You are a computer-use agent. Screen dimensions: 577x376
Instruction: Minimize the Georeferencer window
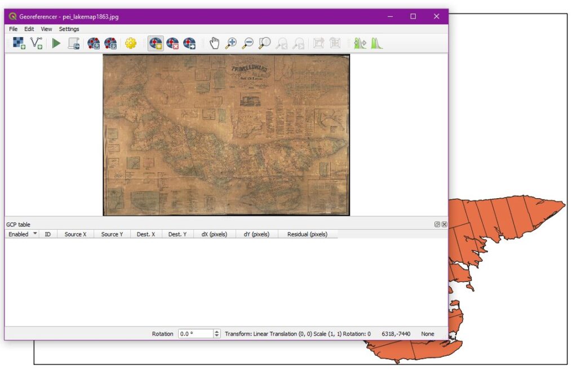[x=390, y=16]
